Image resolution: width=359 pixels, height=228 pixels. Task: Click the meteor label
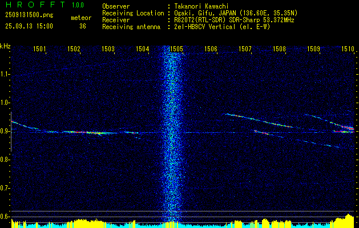(x=81, y=18)
